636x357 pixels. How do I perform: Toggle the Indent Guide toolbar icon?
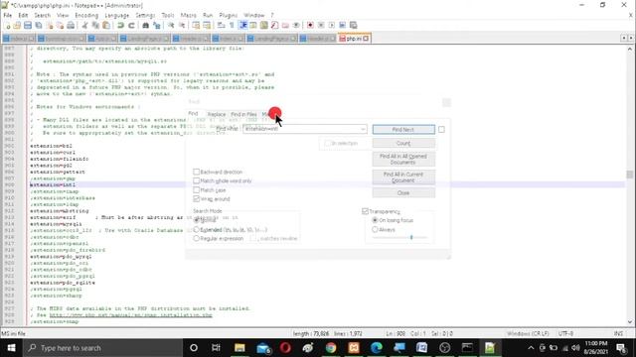pos(242,26)
